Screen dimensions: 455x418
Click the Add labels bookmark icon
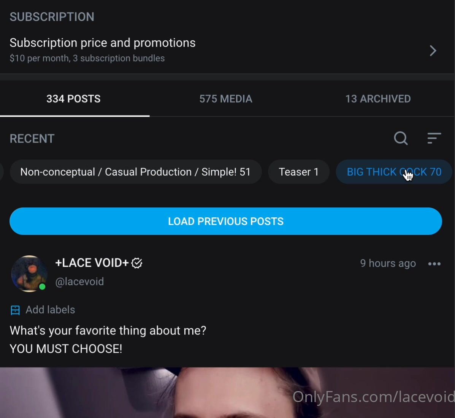(x=15, y=310)
